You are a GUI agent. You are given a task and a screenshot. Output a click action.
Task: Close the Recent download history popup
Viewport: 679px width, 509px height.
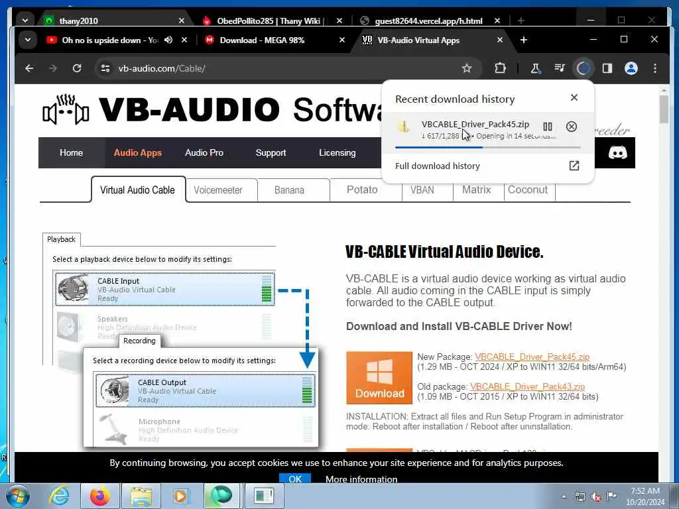574,97
